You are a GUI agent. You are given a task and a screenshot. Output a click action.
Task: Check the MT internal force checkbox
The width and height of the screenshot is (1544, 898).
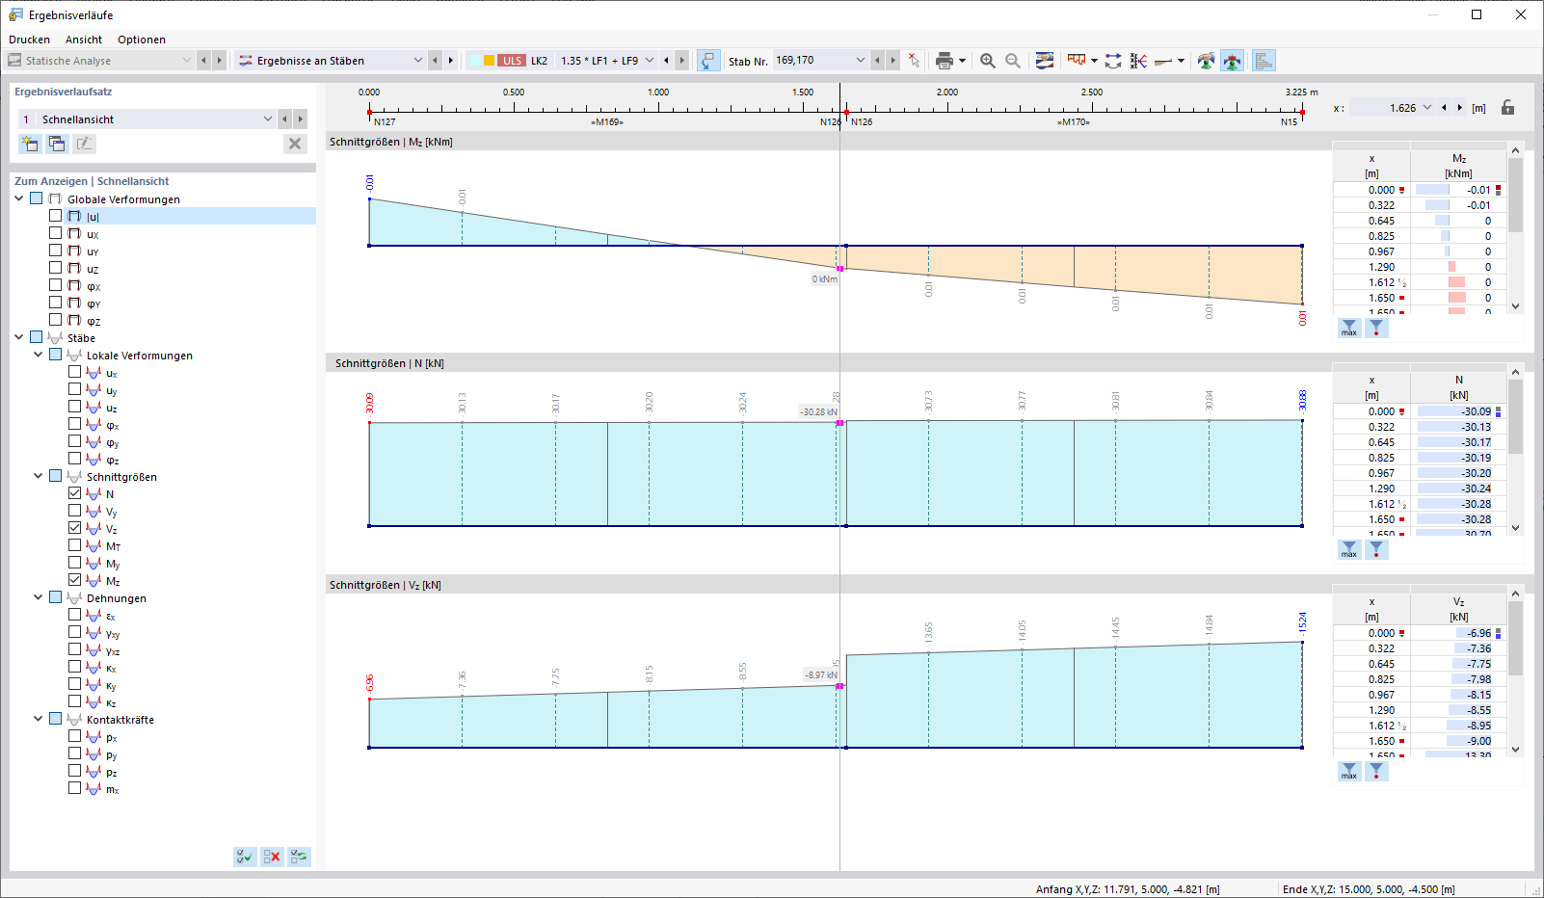(x=75, y=545)
